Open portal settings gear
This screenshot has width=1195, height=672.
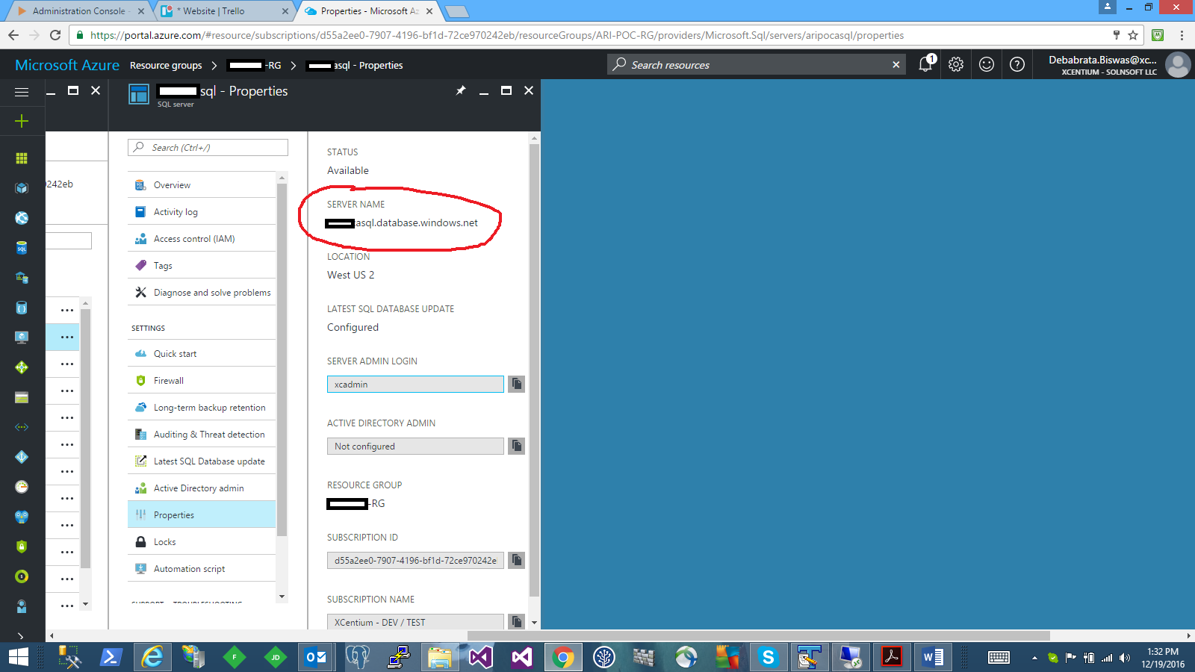[x=956, y=64]
